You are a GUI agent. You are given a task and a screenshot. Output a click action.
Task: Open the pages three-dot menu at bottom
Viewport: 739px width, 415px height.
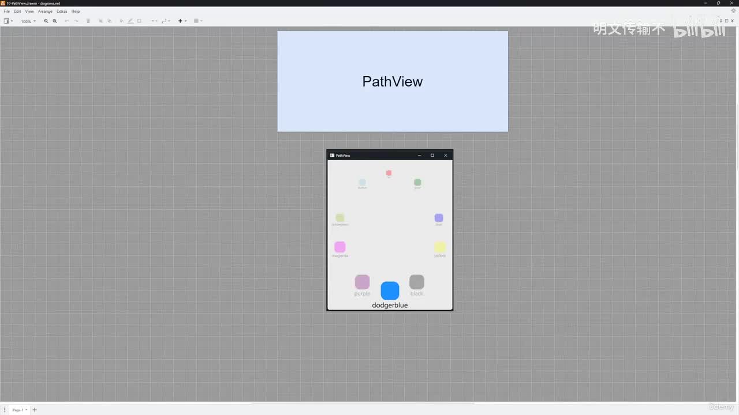5,410
